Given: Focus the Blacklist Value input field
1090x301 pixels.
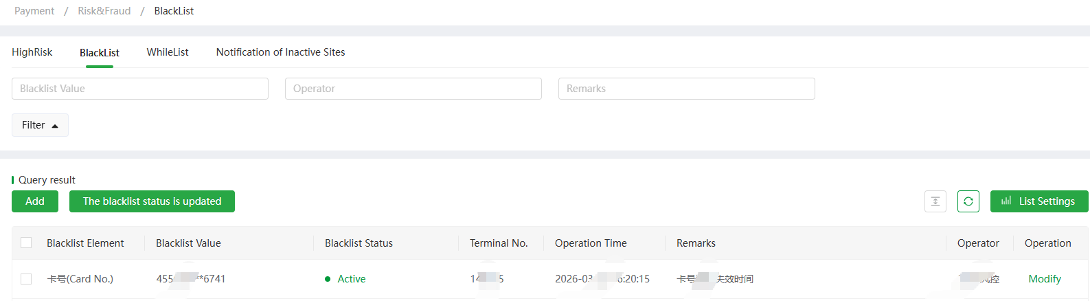Looking at the screenshot, I should (140, 89).
